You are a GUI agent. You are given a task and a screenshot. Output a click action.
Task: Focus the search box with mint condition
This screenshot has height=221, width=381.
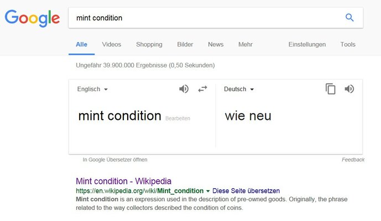coord(205,18)
